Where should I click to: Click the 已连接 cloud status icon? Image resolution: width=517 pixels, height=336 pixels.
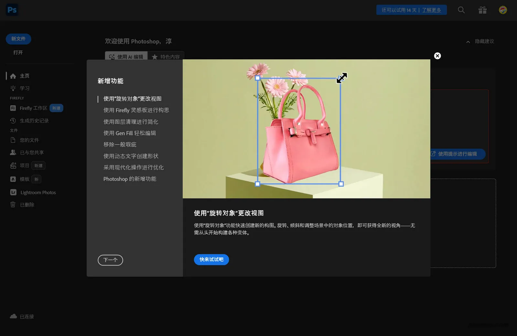[13, 316]
